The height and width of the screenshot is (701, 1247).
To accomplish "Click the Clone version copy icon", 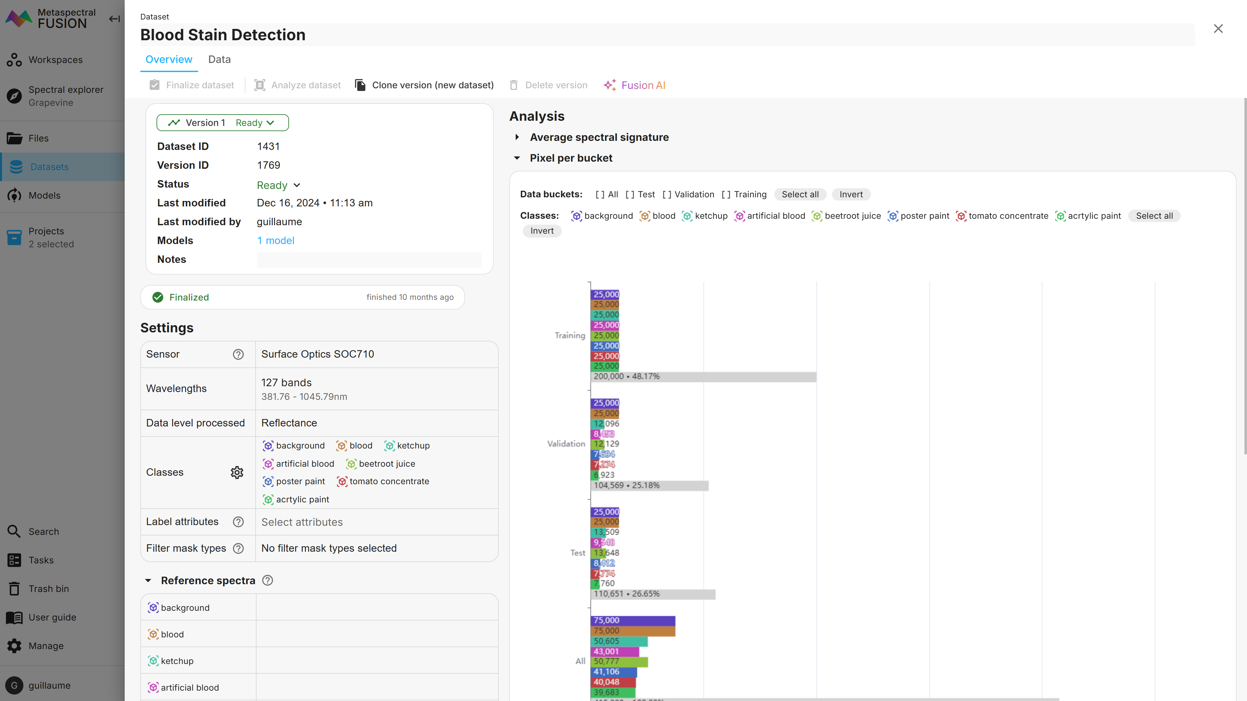I will pos(360,85).
